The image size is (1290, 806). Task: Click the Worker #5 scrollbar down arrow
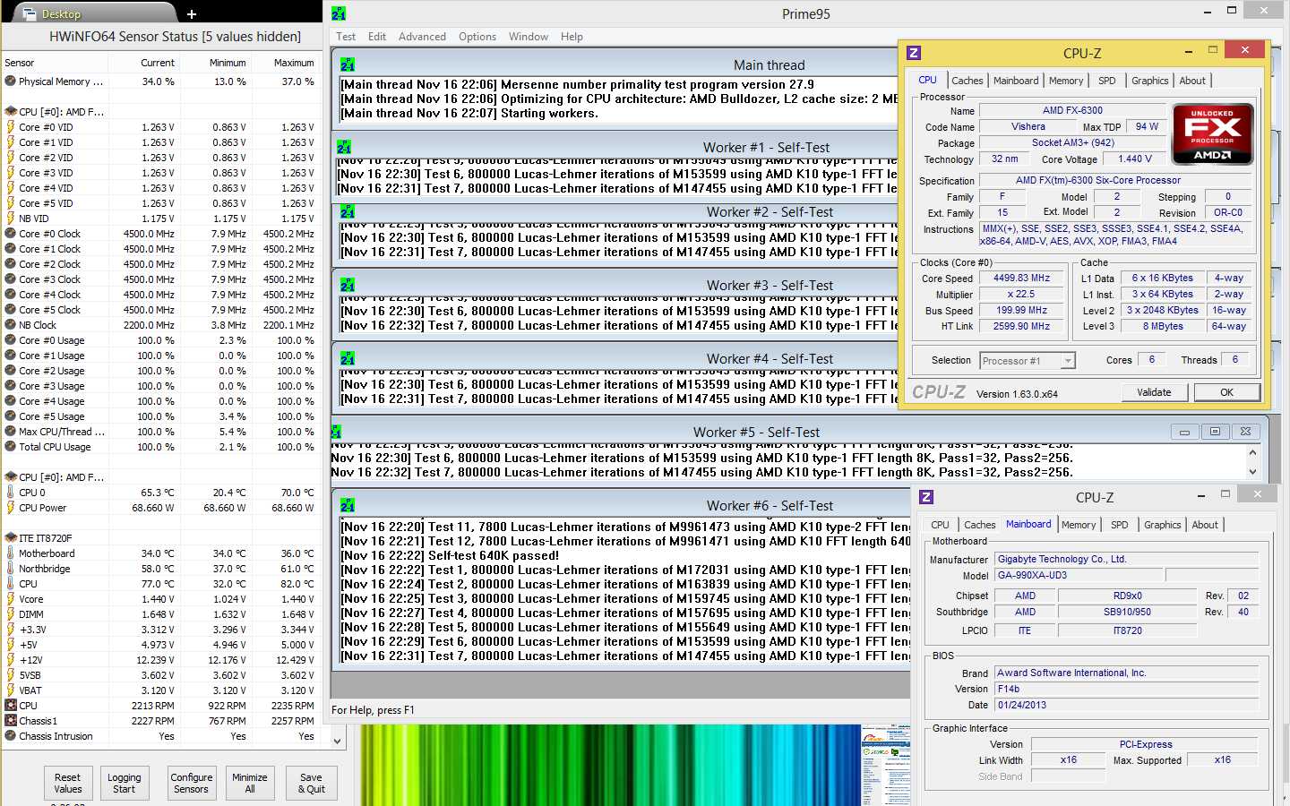tap(1252, 472)
